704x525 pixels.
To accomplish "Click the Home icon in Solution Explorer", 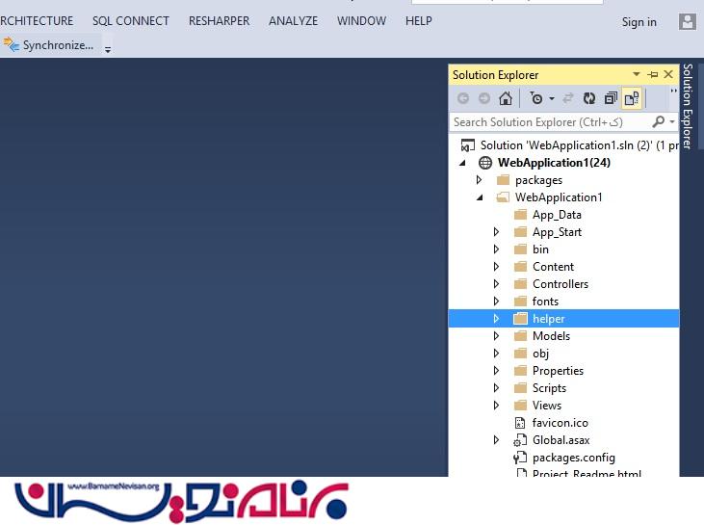I will point(506,98).
